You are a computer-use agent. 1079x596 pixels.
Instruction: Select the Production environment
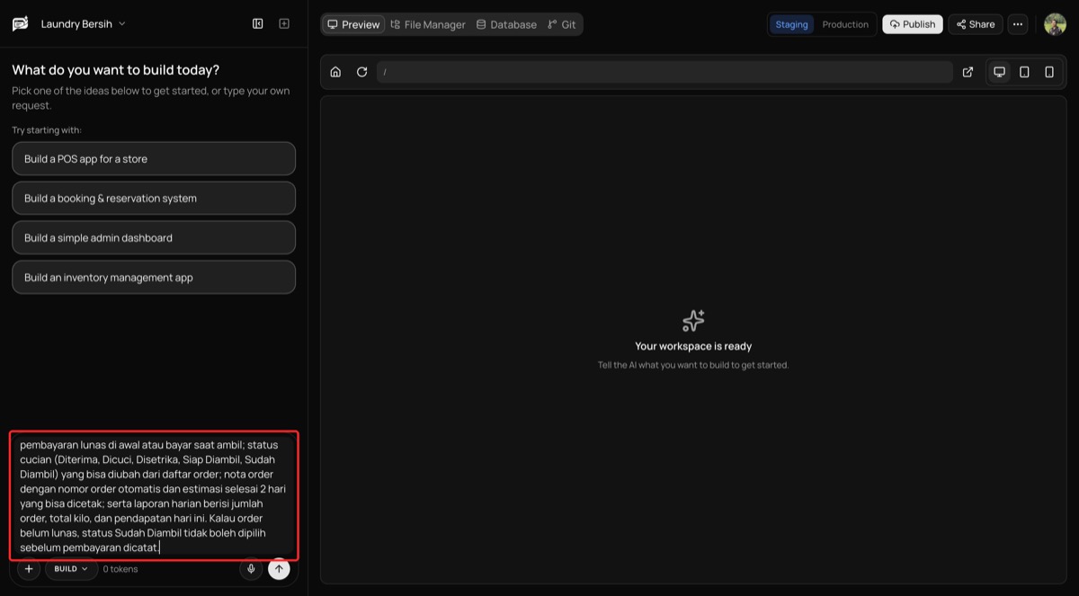point(845,24)
